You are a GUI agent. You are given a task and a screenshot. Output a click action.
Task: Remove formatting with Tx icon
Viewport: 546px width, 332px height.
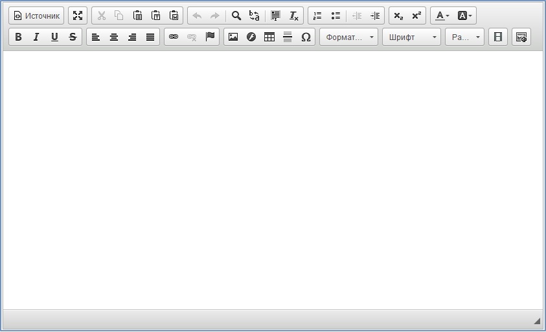tap(294, 16)
